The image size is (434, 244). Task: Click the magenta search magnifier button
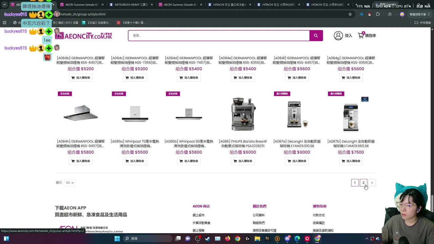[x=316, y=36]
